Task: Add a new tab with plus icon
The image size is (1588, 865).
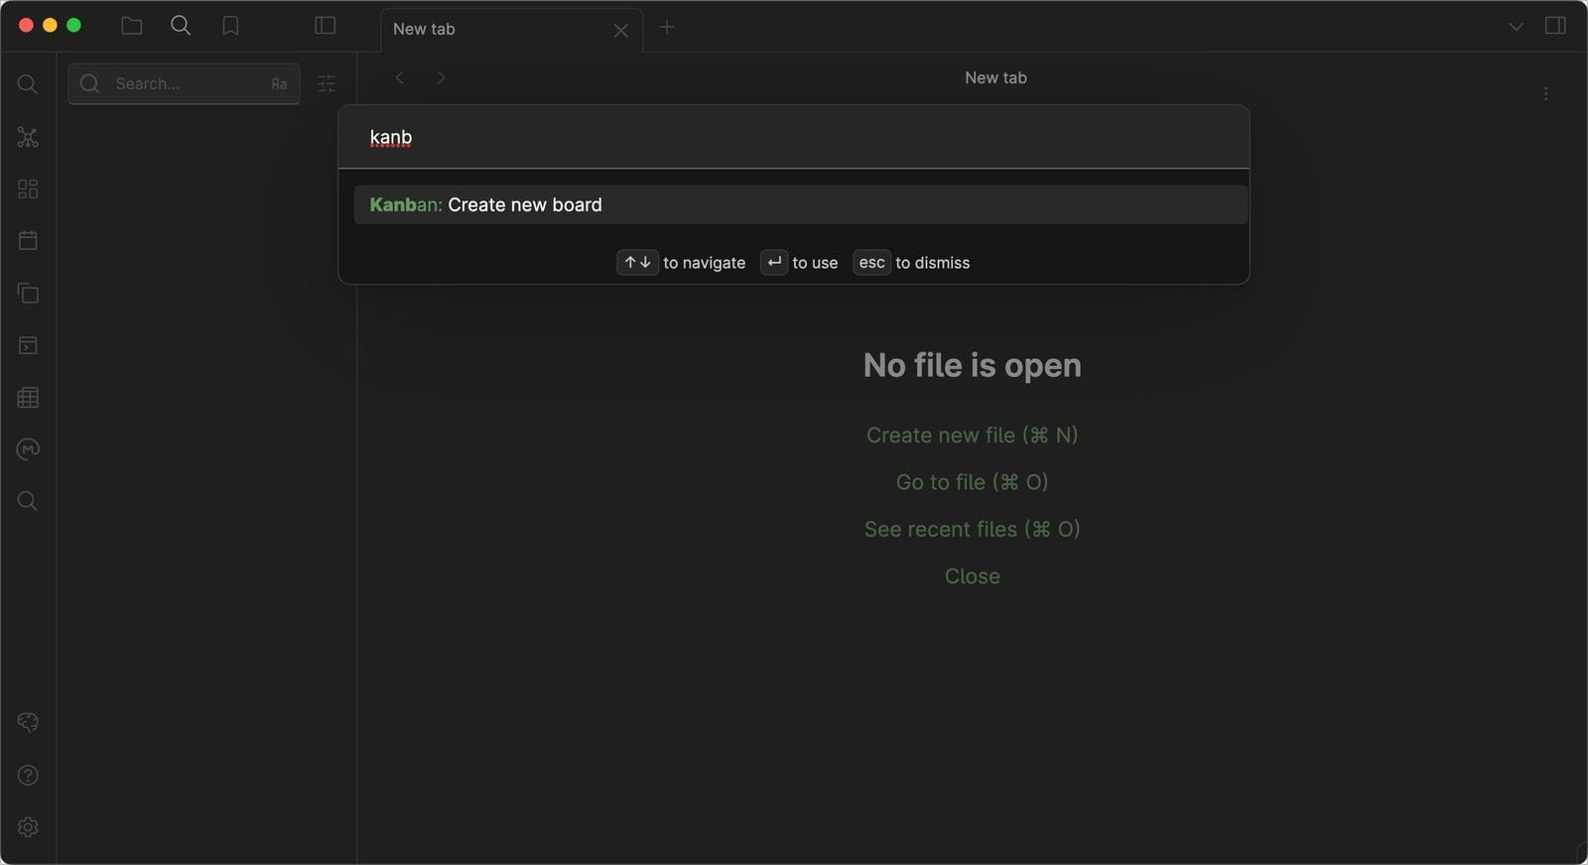Action: click(667, 28)
